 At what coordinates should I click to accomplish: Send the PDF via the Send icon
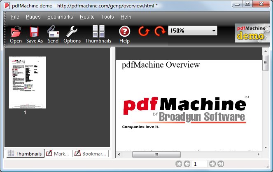coord(53,32)
